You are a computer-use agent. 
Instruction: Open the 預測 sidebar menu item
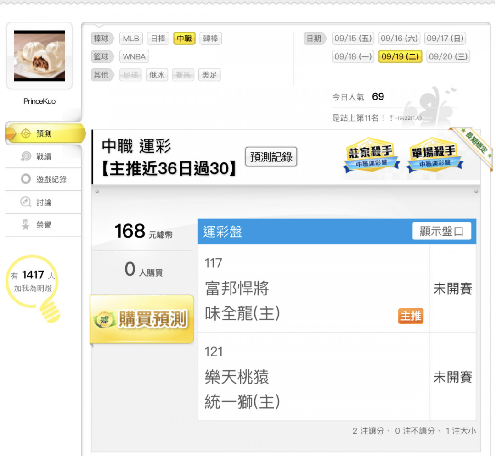click(45, 133)
